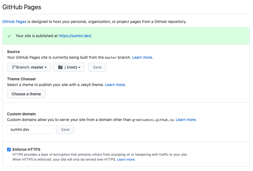Expand the / (root) folder dropdown
Viewport: 253px width, 171px height.
coord(69,67)
